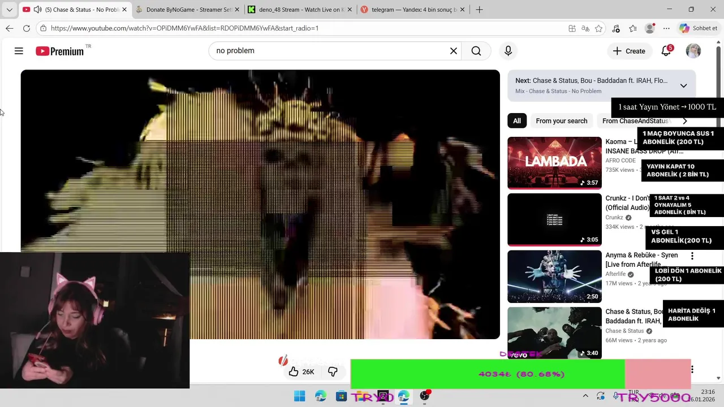Open the browser media control icon
This screenshot has width=724, height=407.
(x=616, y=28)
